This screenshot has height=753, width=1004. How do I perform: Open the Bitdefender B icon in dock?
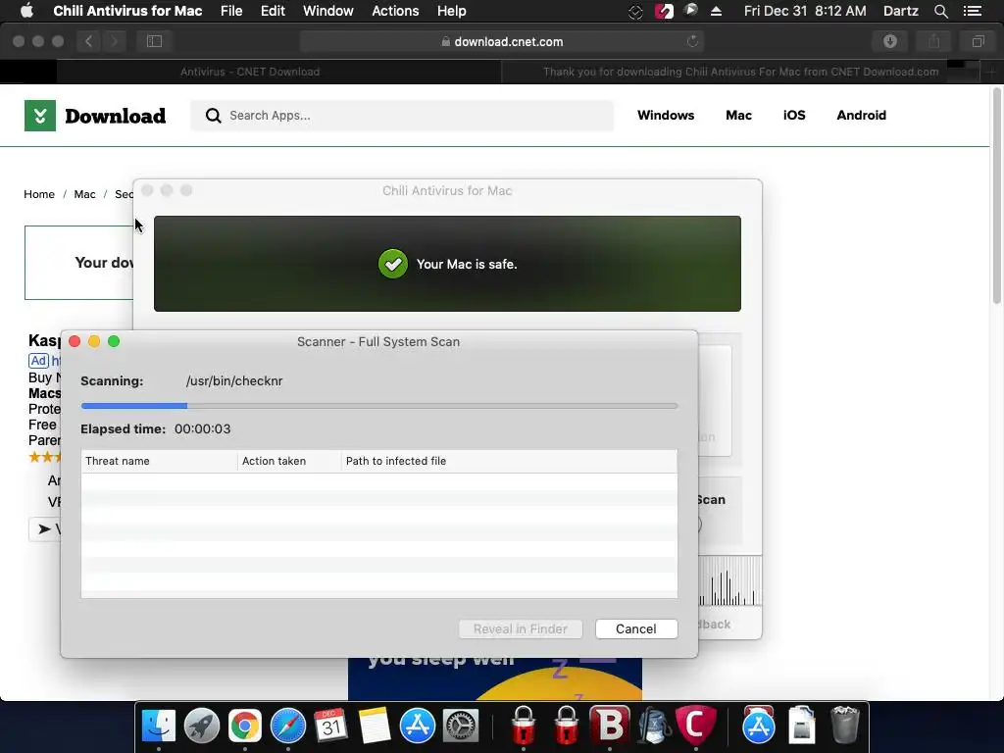609,726
